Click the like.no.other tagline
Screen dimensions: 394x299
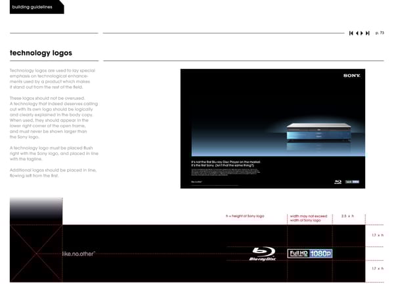click(78, 254)
